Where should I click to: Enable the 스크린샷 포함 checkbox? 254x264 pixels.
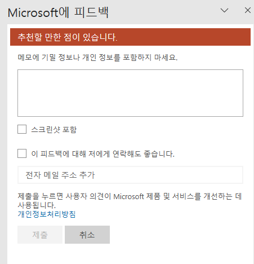point(22,129)
